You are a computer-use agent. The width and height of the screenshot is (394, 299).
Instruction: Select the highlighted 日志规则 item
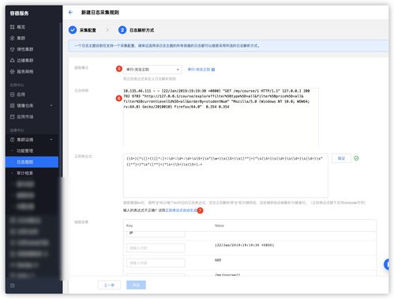pyautogui.click(x=32, y=162)
